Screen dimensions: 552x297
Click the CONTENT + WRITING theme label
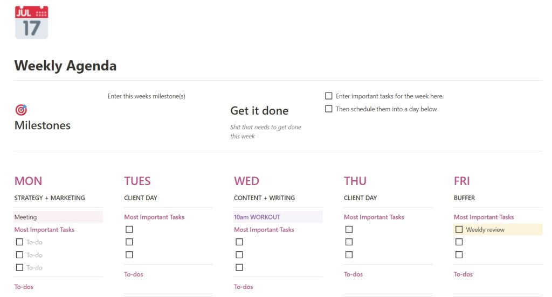point(264,198)
